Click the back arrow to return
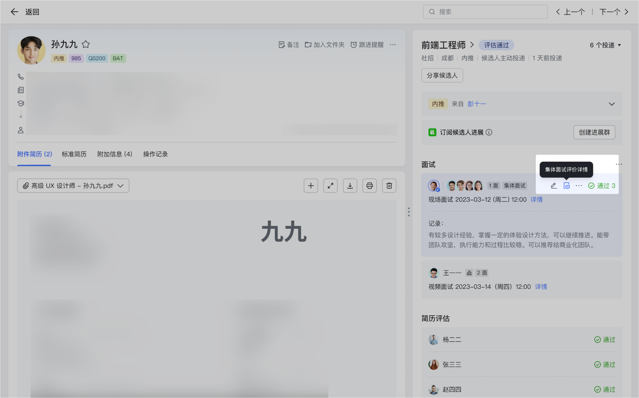639x398 pixels. pos(14,12)
